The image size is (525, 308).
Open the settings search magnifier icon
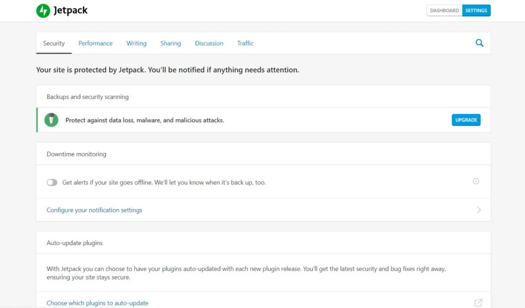click(479, 43)
